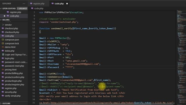Viewport: 186px width, 105px height.
Task: Open code.php in the BILLING tree
Action: 9,36
